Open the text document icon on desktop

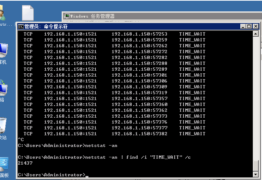(28, 13)
